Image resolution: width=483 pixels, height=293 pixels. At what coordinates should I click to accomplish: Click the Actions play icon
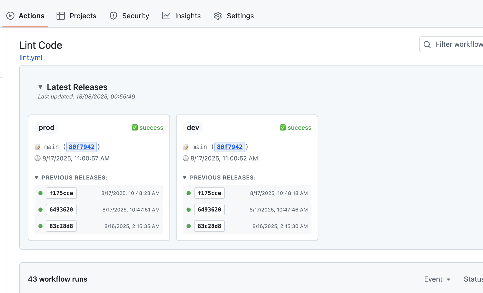pos(10,16)
